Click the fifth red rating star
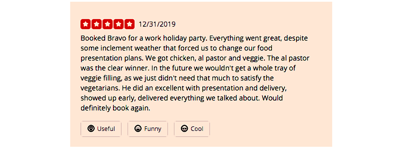410x151 pixels. click(x=130, y=24)
